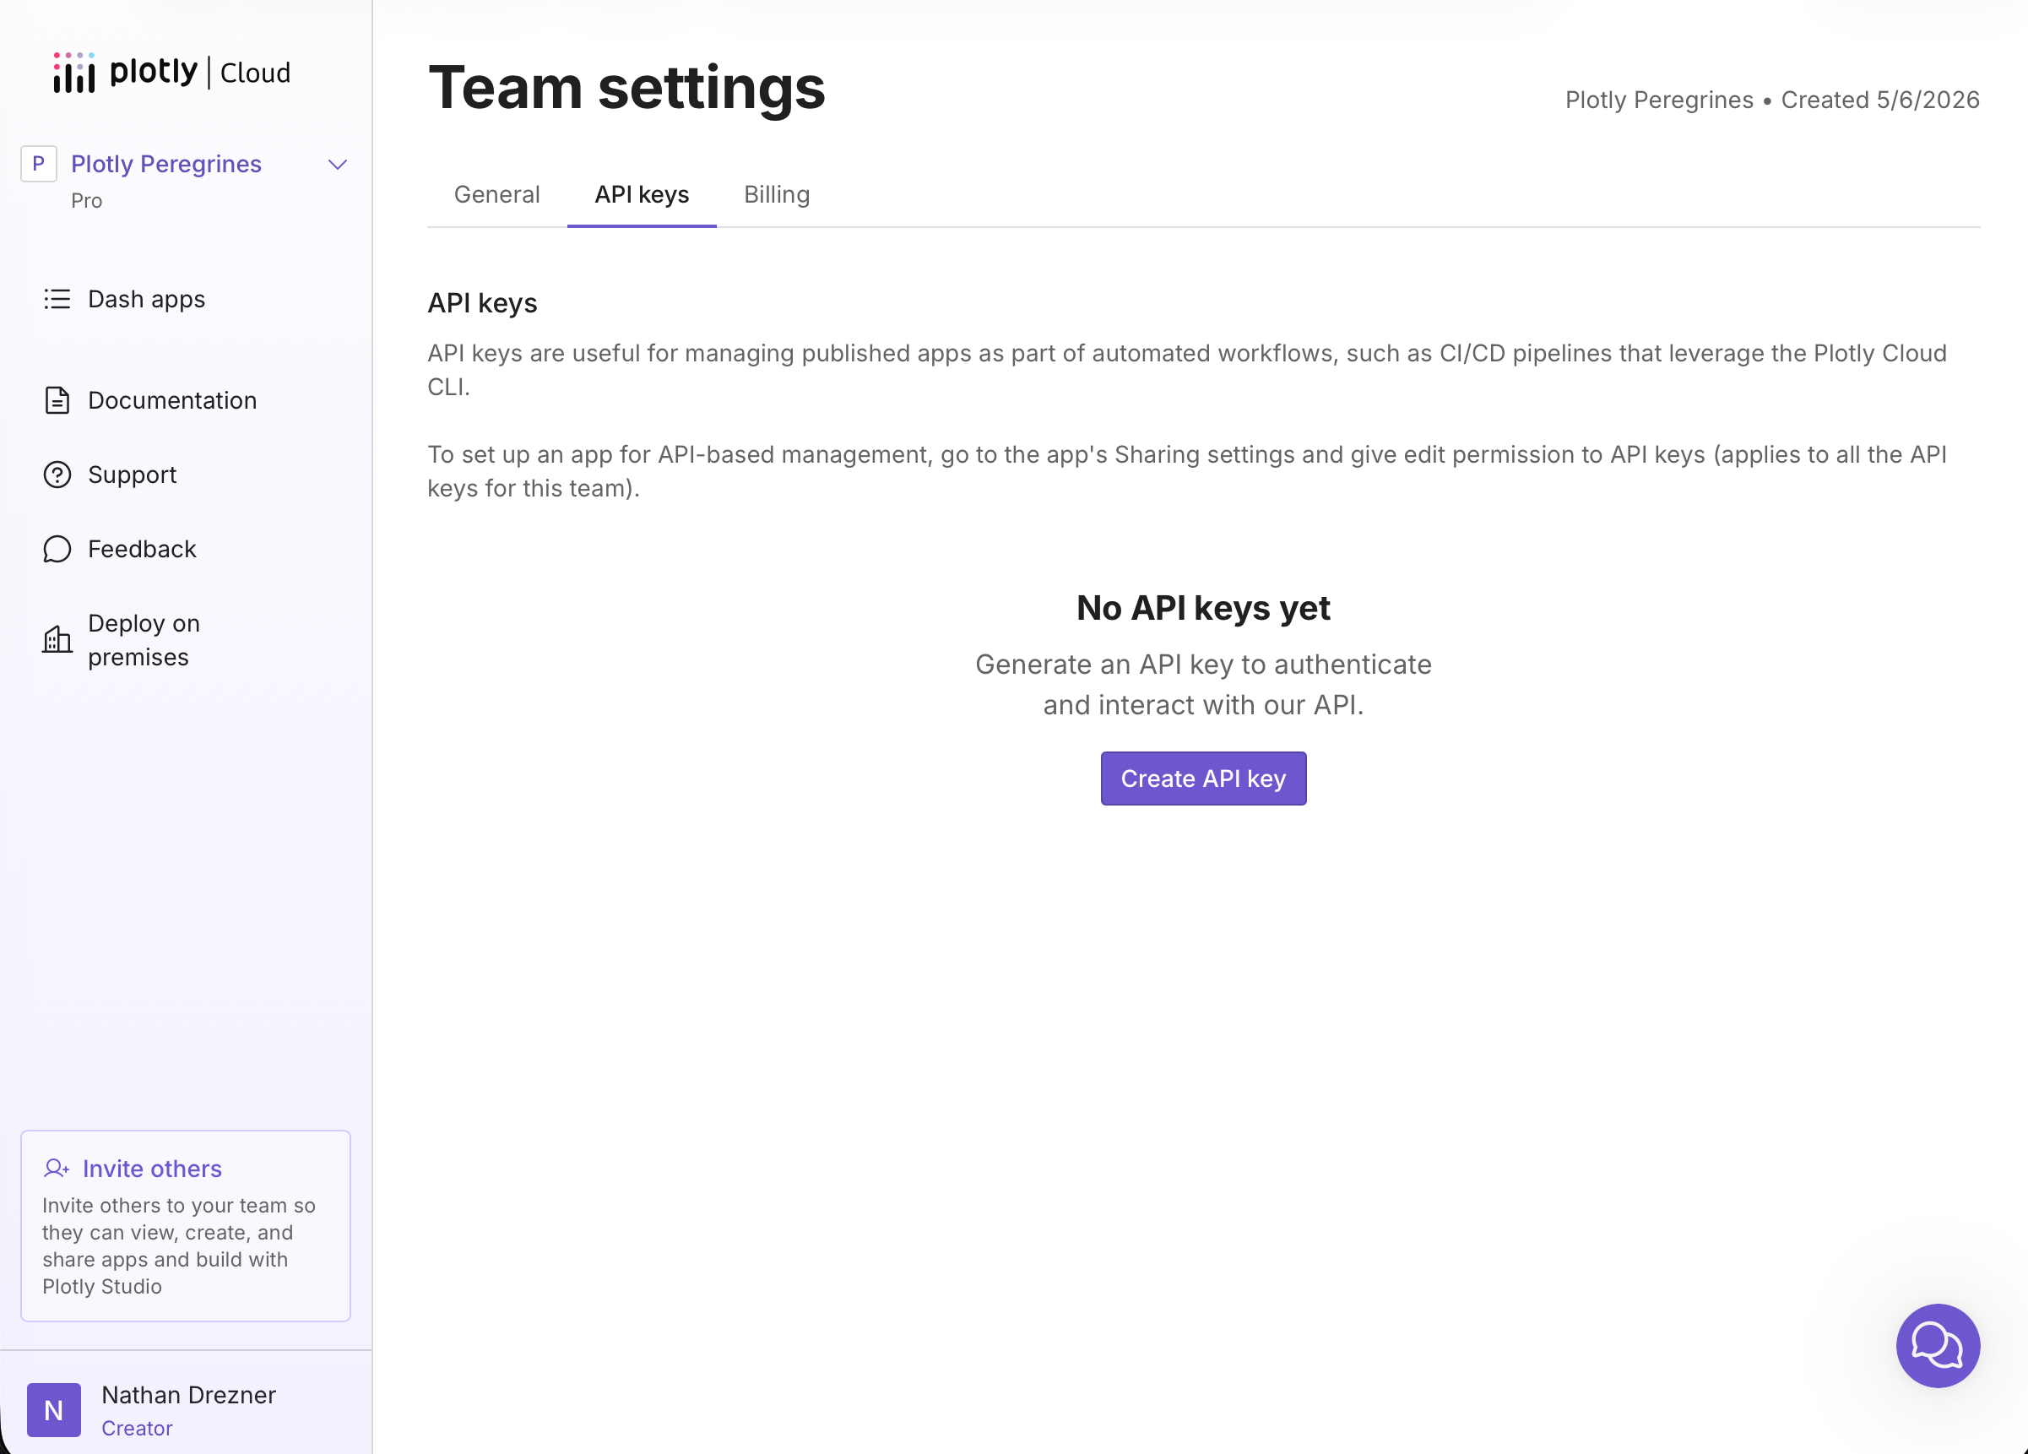The height and width of the screenshot is (1454, 2028).
Task: Click the Plotly Peregrines team name
Action: point(166,164)
